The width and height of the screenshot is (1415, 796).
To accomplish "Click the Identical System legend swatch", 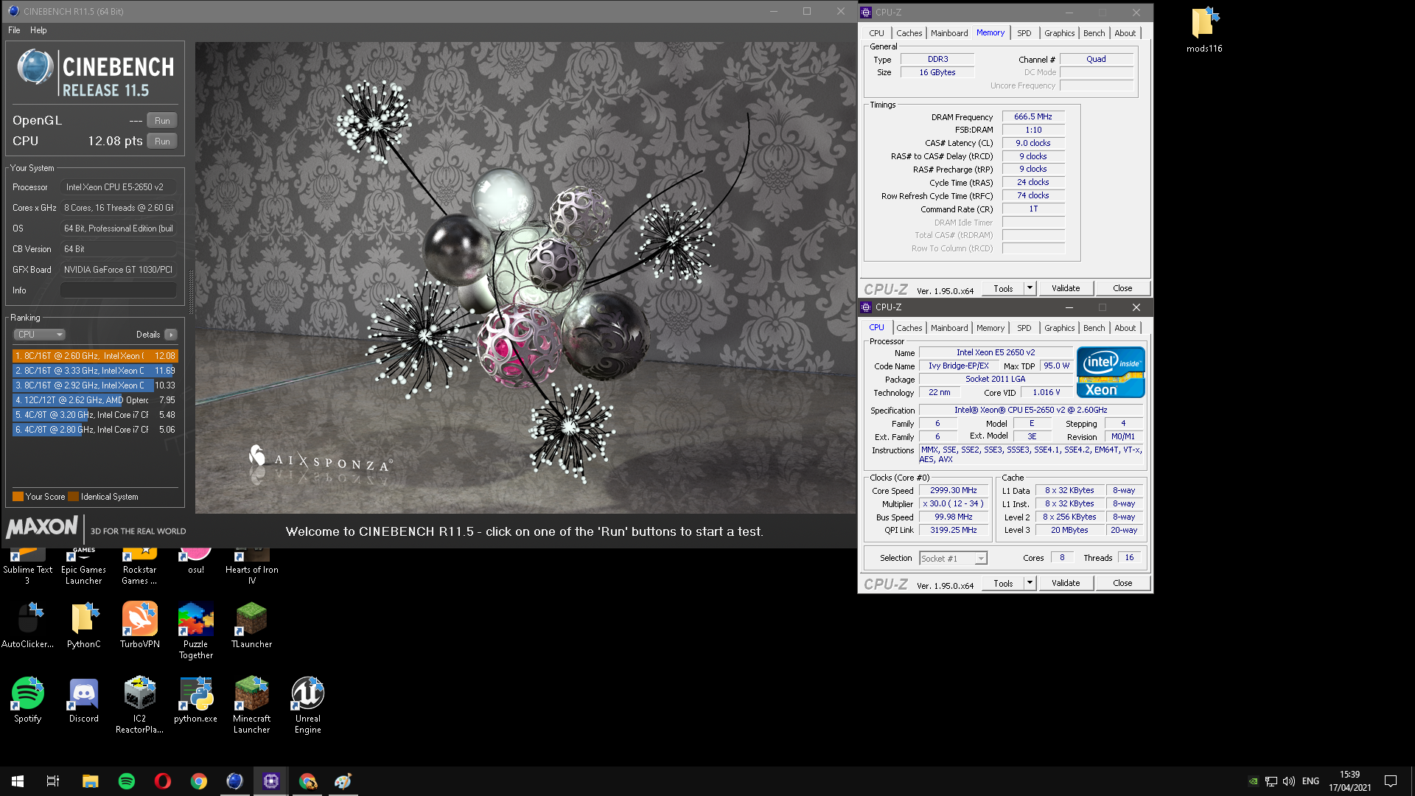I will click(x=74, y=497).
